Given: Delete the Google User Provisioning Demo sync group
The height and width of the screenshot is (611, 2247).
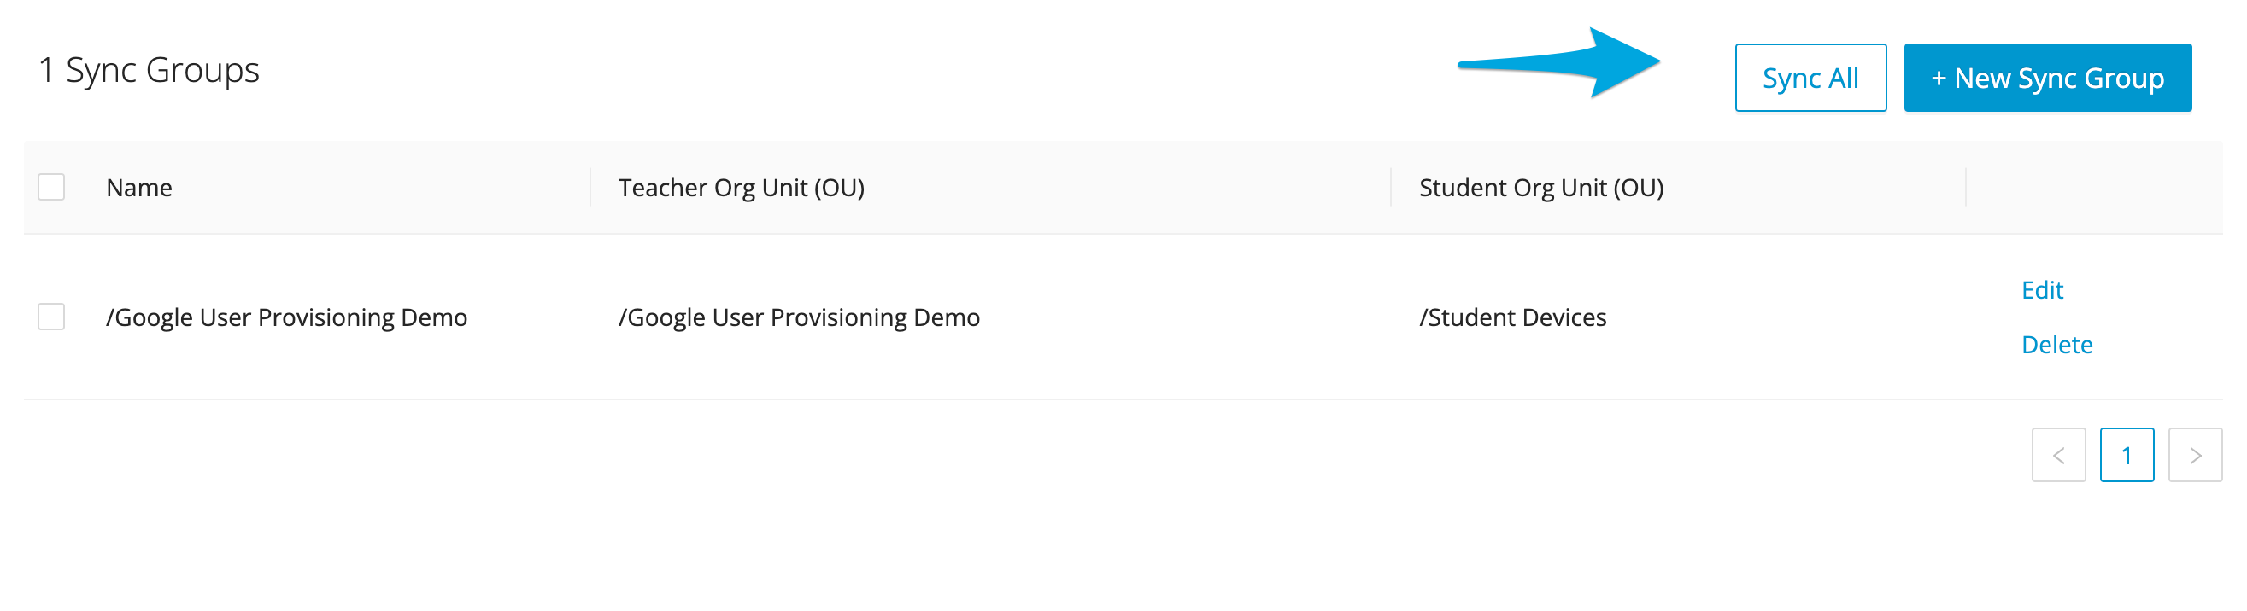Looking at the screenshot, I should pyautogui.click(x=2057, y=344).
